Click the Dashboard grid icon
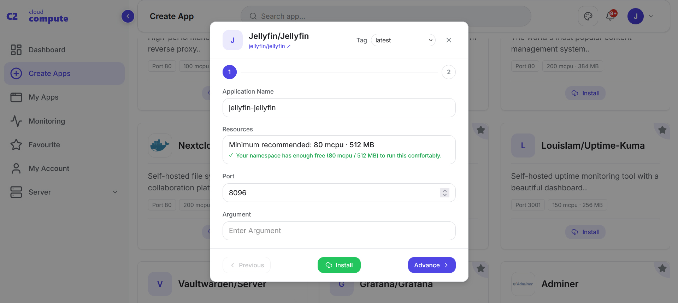678x303 pixels. tap(16, 50)
